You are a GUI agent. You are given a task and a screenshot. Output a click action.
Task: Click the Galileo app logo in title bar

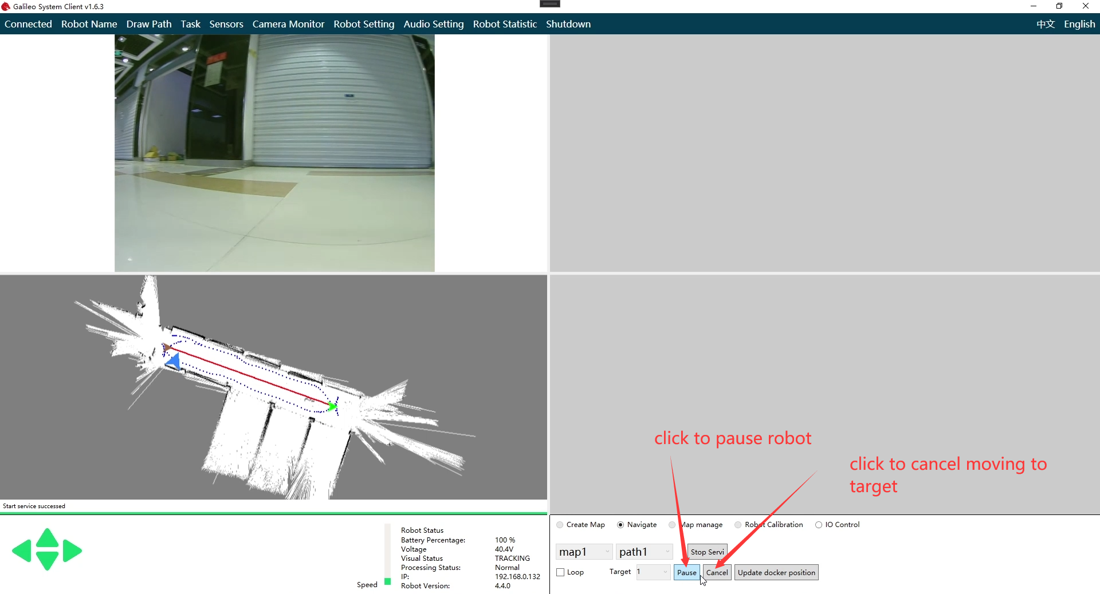tap(6, 6)
